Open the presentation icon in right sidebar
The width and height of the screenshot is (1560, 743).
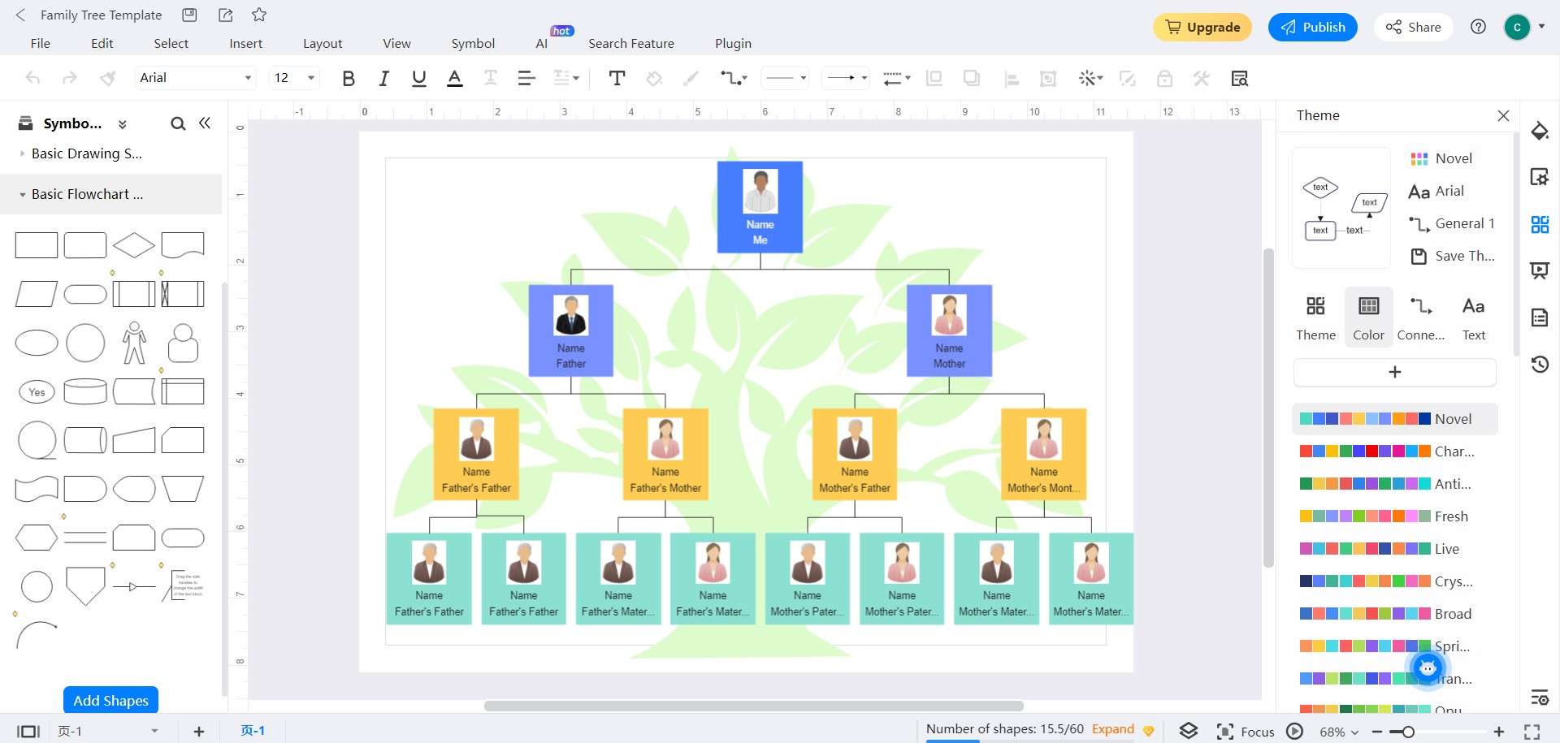point(1540,270)
